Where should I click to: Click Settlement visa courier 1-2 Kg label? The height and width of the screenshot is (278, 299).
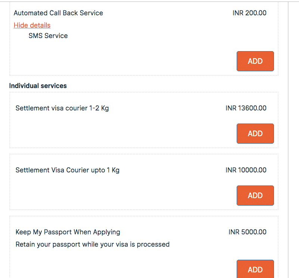coord(62,109)
